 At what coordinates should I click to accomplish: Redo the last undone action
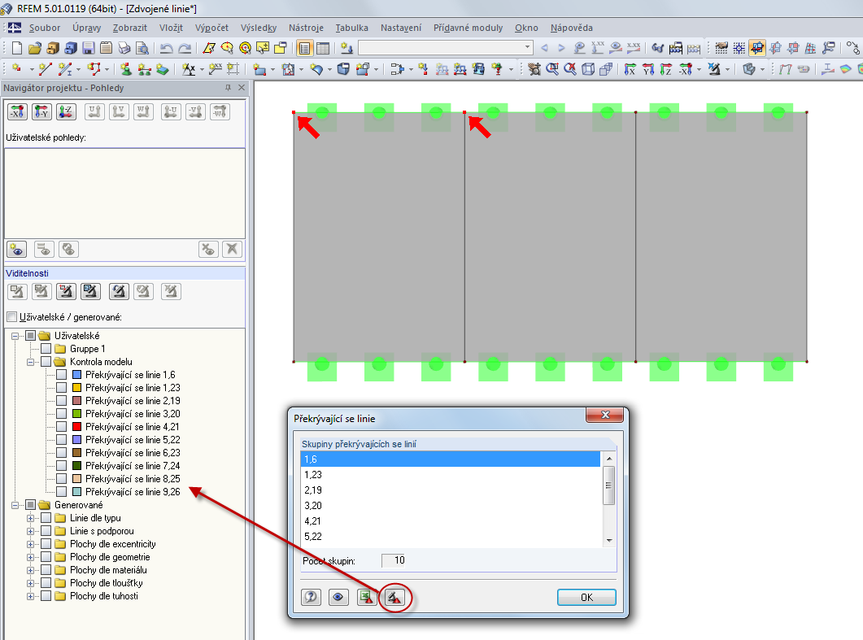point(185,49)
